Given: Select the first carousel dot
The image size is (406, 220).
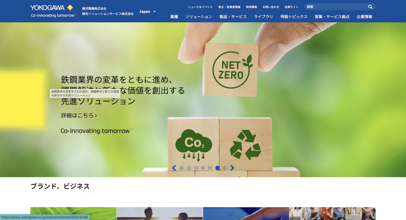Looking at the screenshot, I should click(x=182, y=168).
